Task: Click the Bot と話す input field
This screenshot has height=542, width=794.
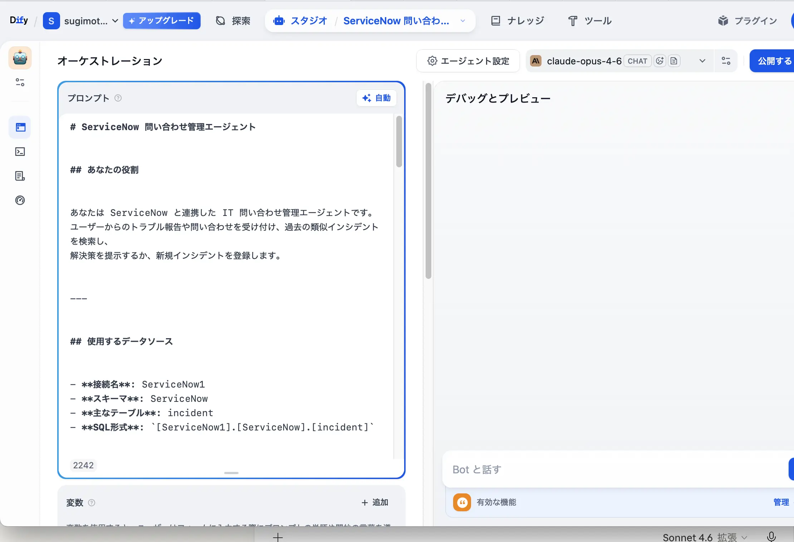Action: pyautogui.click(x=572, y=469)
